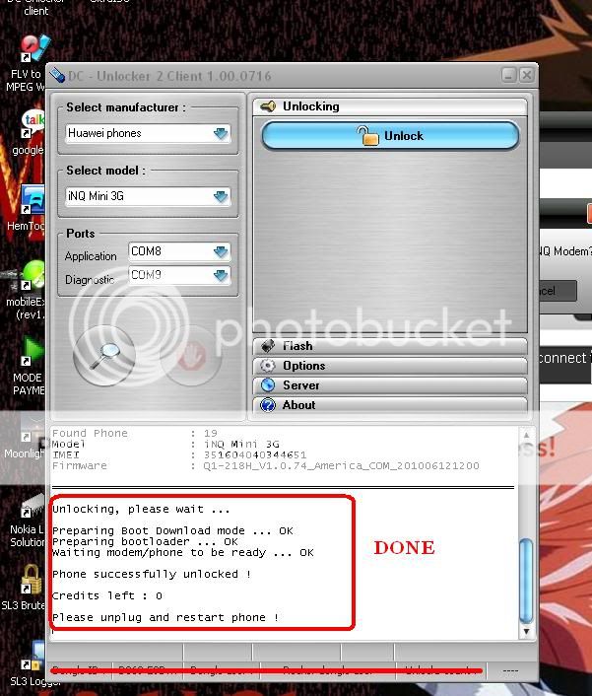Viewport: 592px width, 696px height.
Task: Click the Options gear icon
Action: click(267, 366)
